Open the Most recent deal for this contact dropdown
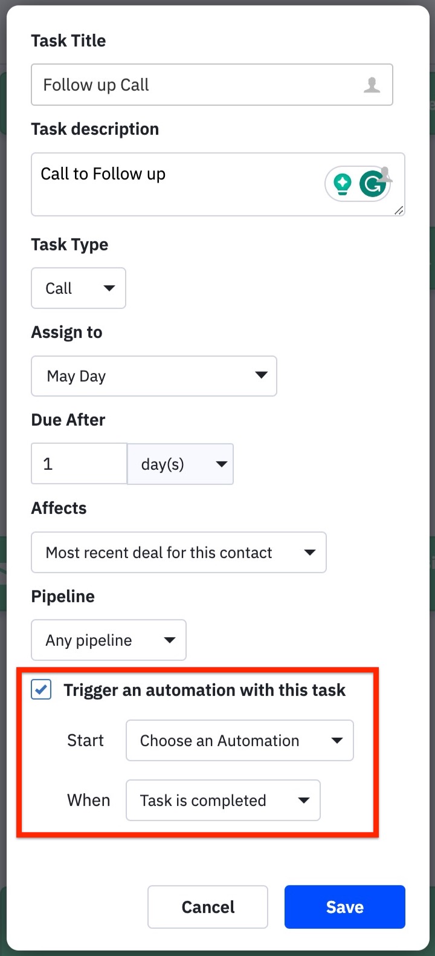This screenshot has width=435, height=956. (178, 552)
